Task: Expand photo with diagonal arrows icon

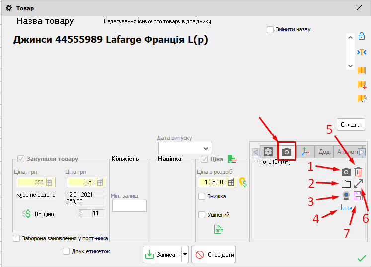Action: 358,184
